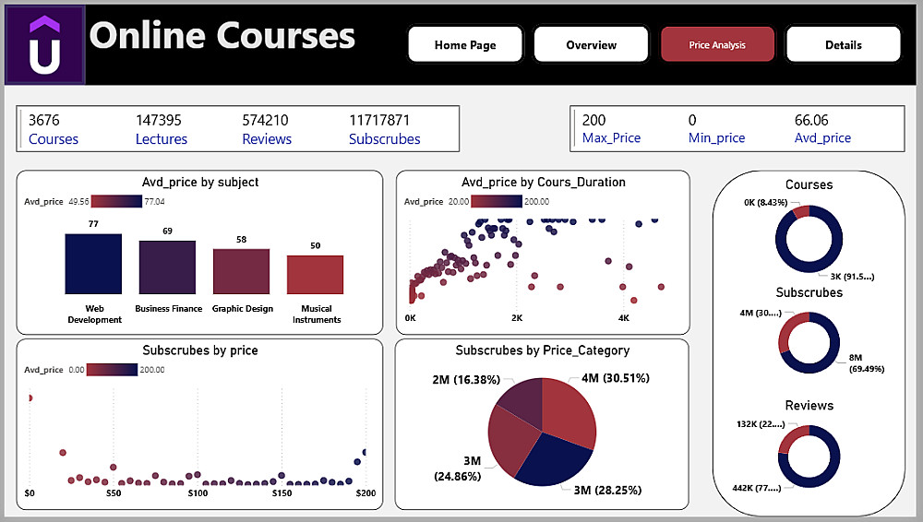Click the Graphic Design bar

[241, 271]
